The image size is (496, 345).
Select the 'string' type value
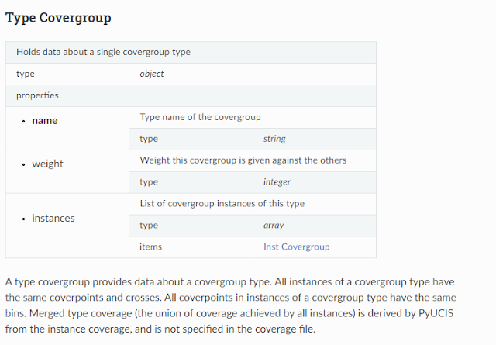coord(274,139)
